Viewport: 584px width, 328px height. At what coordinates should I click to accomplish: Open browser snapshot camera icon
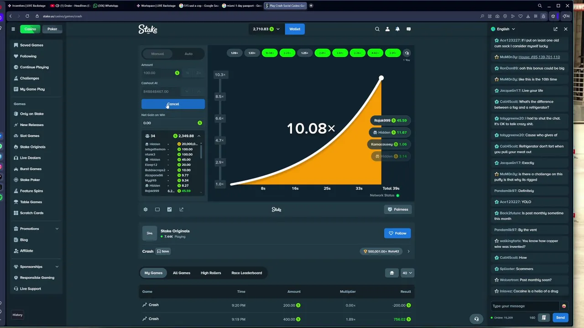pyautogui.click(x=497, y=16)
